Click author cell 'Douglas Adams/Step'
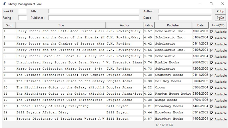 (x=125, y=94)
